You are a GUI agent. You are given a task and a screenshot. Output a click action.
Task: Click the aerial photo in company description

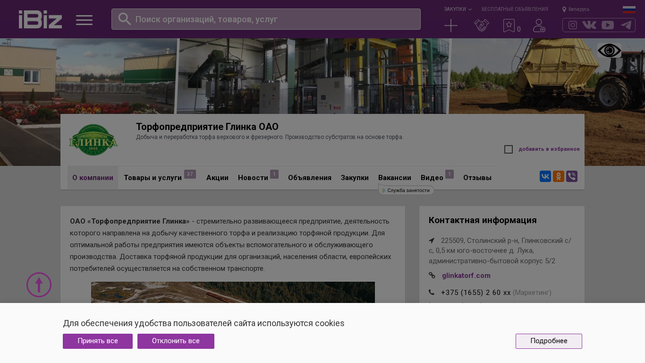click(233, 293)
